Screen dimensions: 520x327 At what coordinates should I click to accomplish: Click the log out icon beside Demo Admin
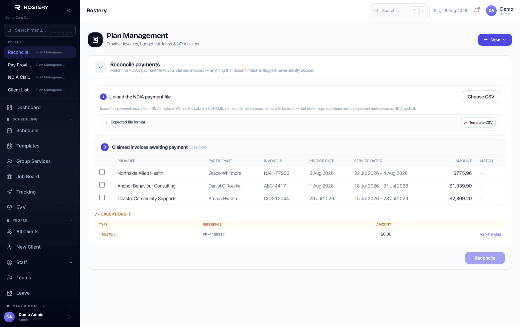click(x=70, y=317)
